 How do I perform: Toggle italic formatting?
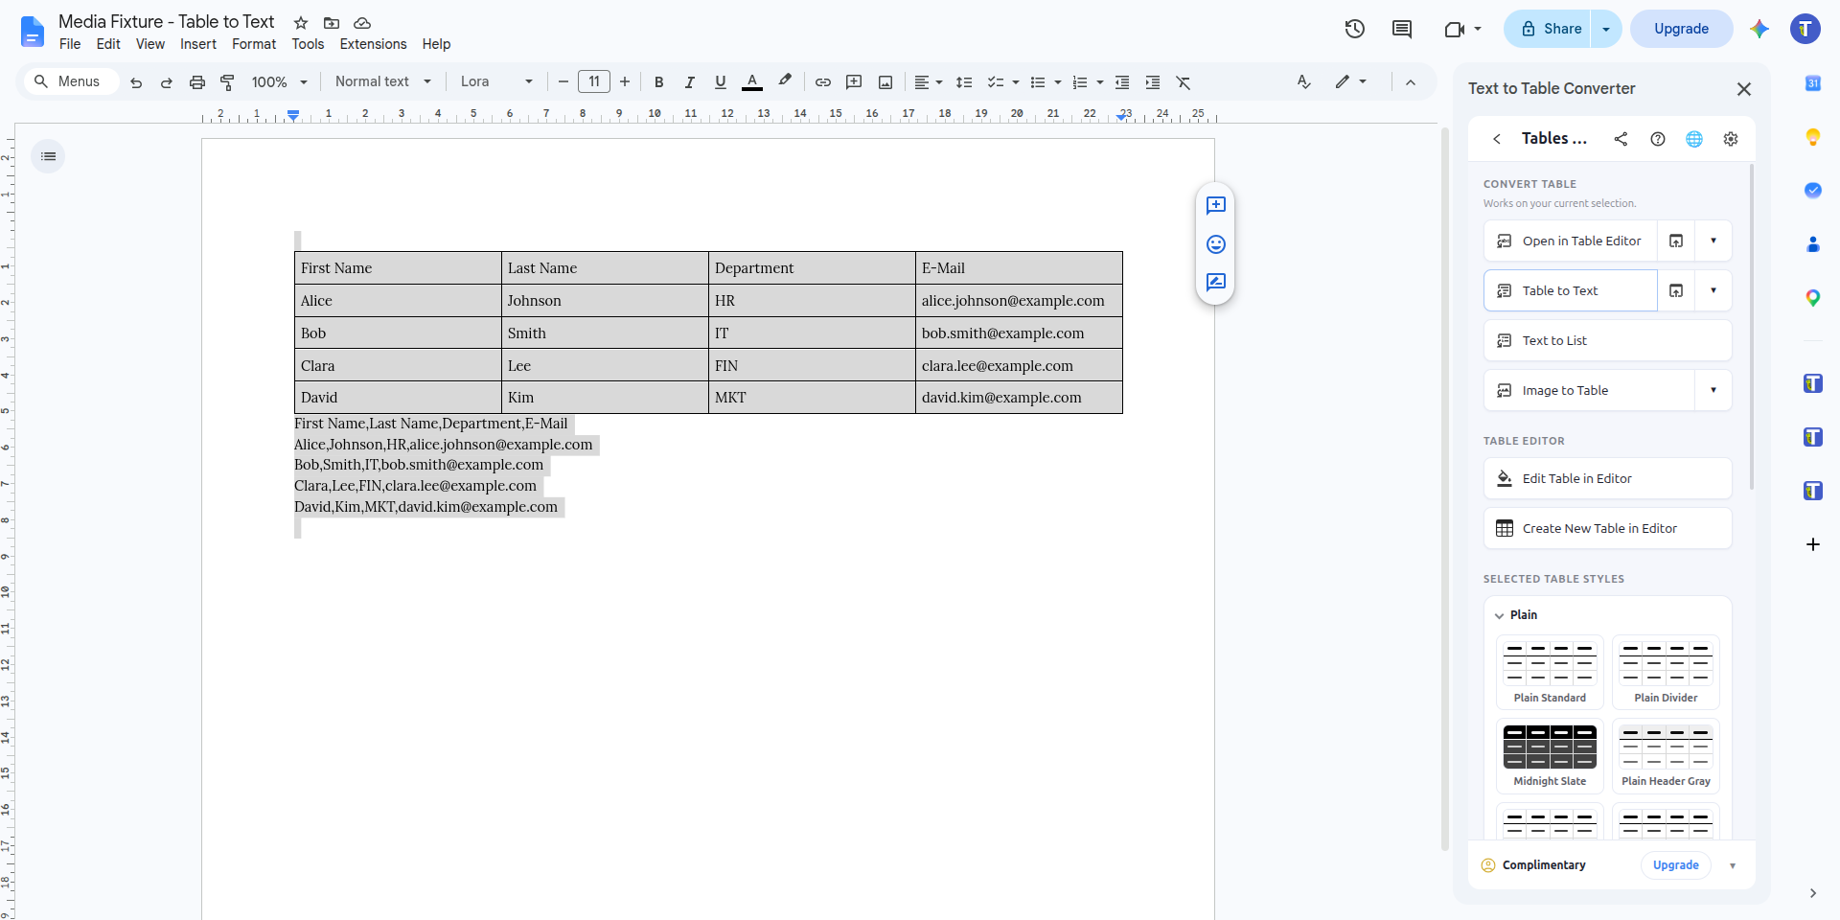(x=689, y=82)
